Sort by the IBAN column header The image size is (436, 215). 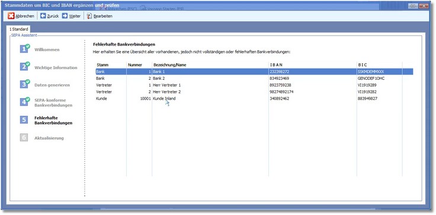[313, 65]
